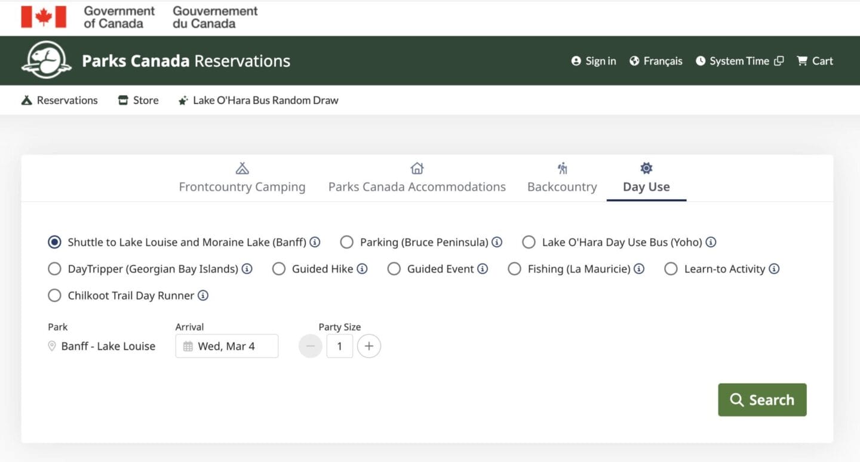
Task: Open System Time popup
Action: tap(739, 61)
